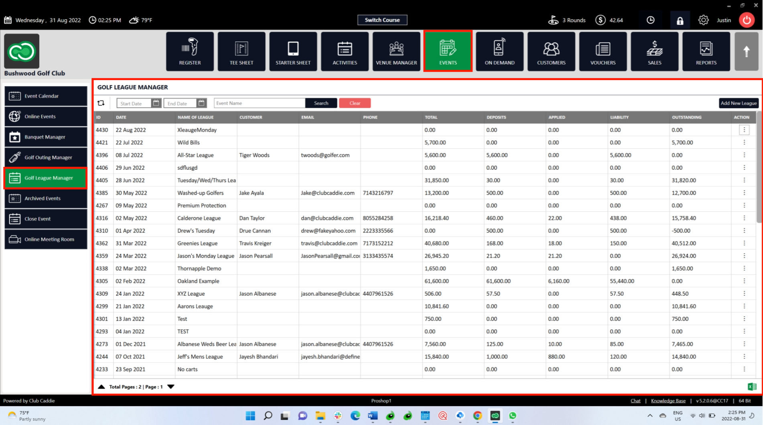This screenshot has width=763, height=425.
Task: Click the refresh icon beside Start Date
Action: 101,103
